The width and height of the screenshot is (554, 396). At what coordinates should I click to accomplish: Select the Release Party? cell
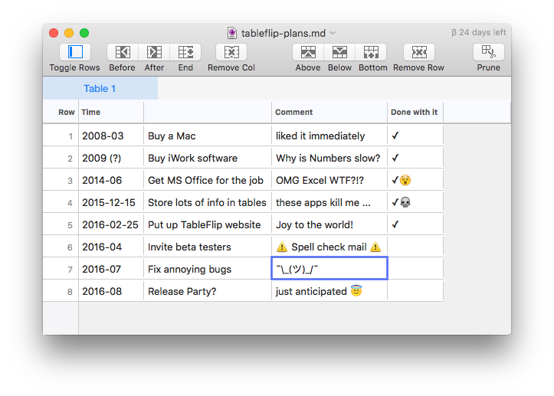tap(208, 292)
